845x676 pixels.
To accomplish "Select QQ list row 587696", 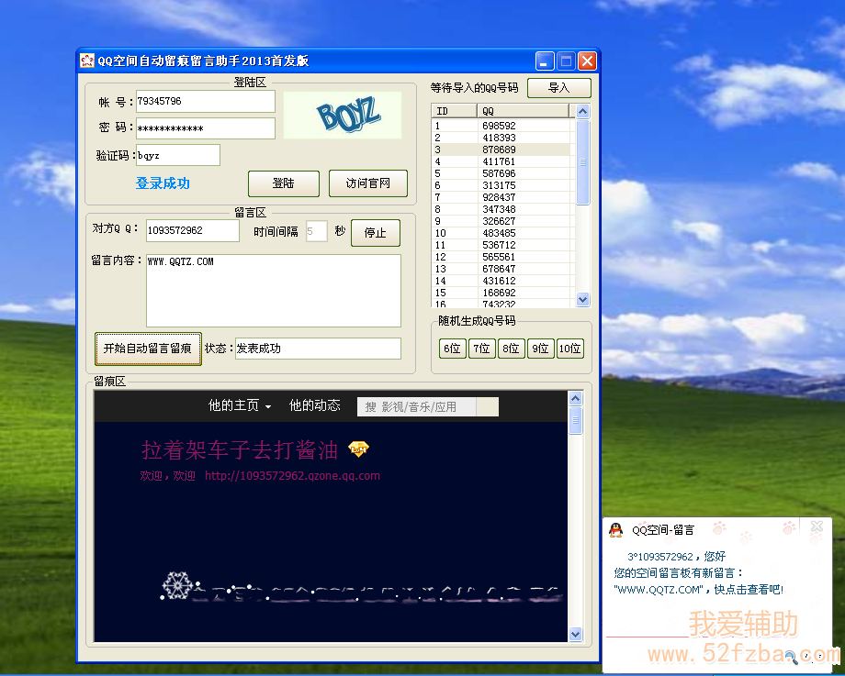I will click(501, 173).
